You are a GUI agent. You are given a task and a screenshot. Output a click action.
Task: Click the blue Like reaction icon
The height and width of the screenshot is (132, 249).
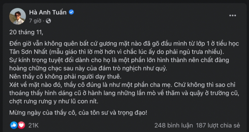14,125
